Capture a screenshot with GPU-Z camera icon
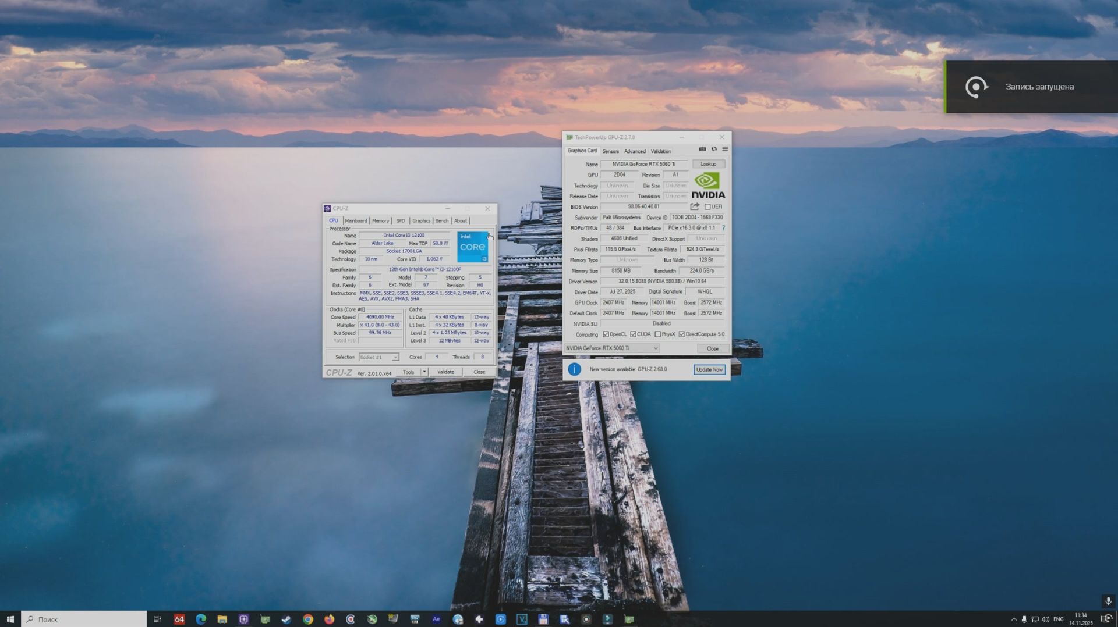This screenshot has width=1118, height=627. [x=703, y=149]
